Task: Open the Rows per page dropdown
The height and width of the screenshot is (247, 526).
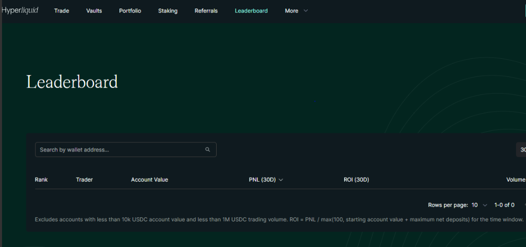Action: (x=479, y=205)
